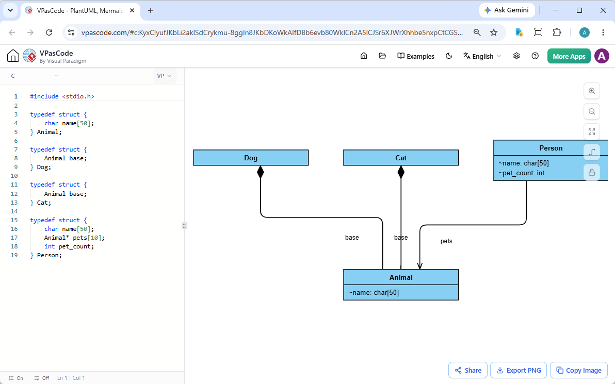Click the browser zoom magnifier icon

pyautogui.click(x=477, y=32)
